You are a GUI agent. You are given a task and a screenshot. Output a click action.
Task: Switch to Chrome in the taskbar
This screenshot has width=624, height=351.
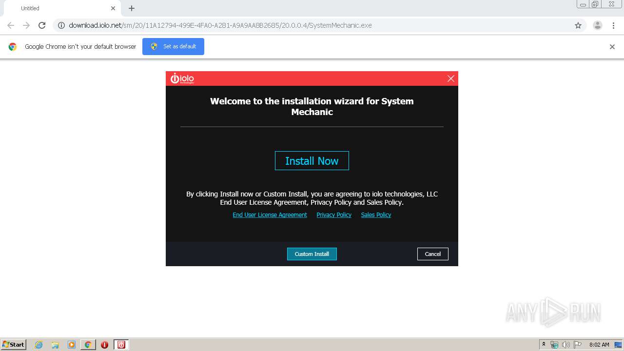[88, 345]
